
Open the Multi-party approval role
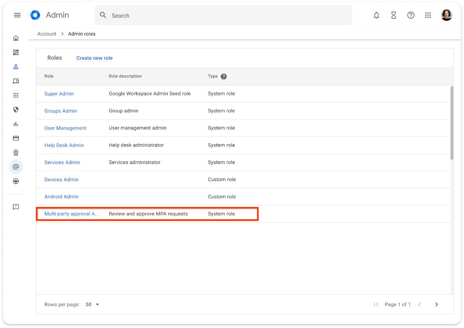(x=71, y=214)
